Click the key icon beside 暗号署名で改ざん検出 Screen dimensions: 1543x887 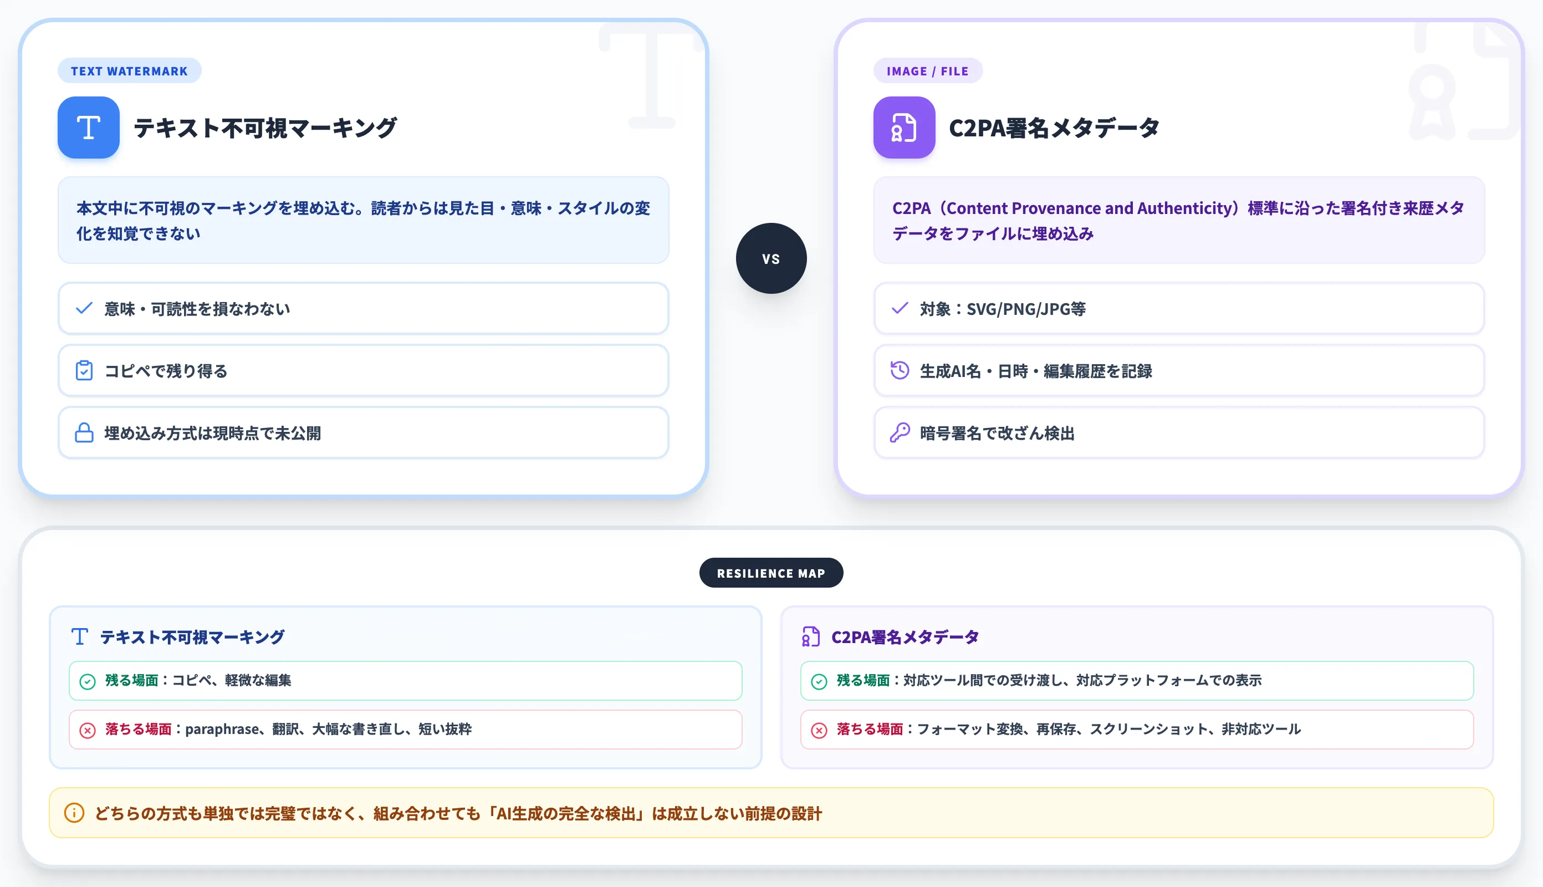click(x=900, y=432)
